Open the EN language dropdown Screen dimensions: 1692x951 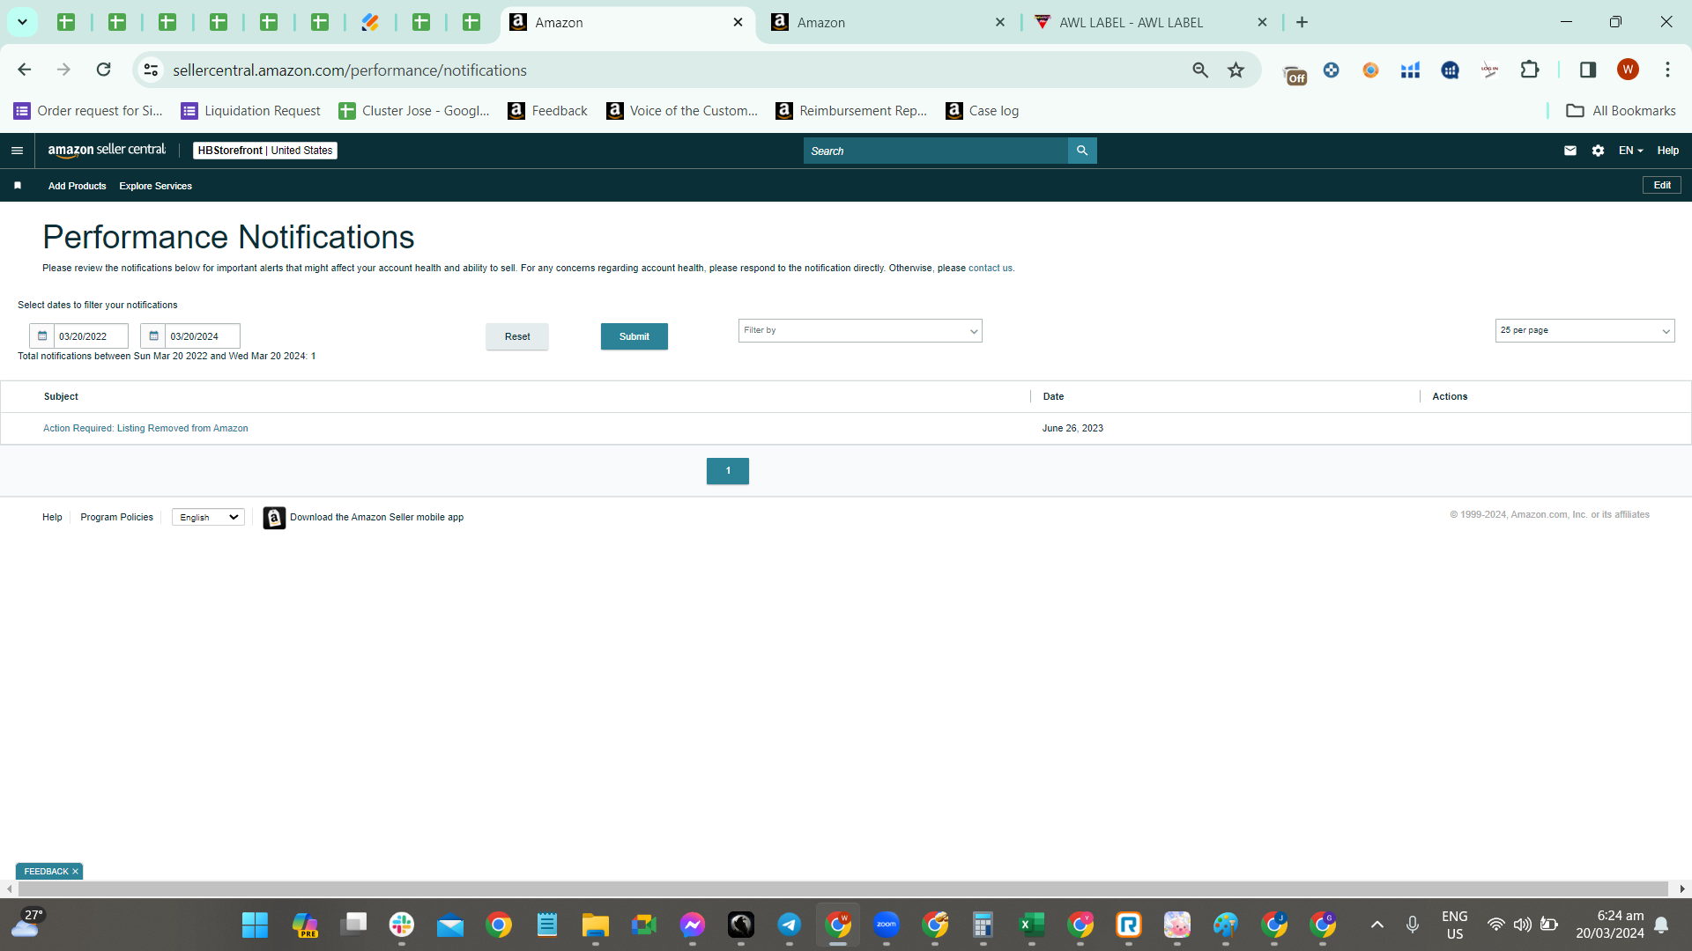click(1630, 151)
